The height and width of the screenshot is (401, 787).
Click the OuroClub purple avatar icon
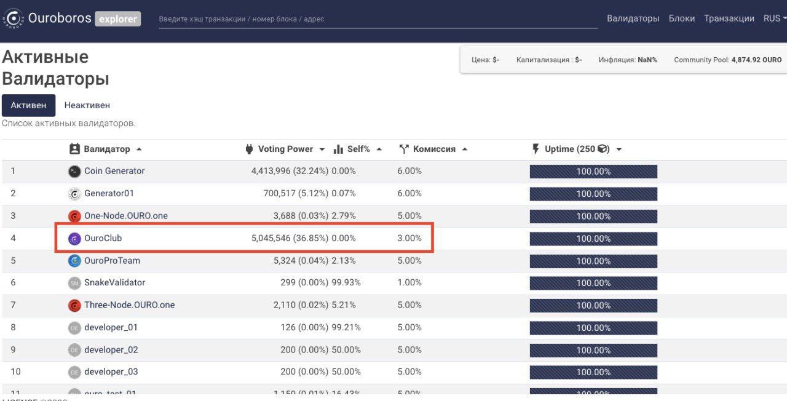tap(74, 239)
